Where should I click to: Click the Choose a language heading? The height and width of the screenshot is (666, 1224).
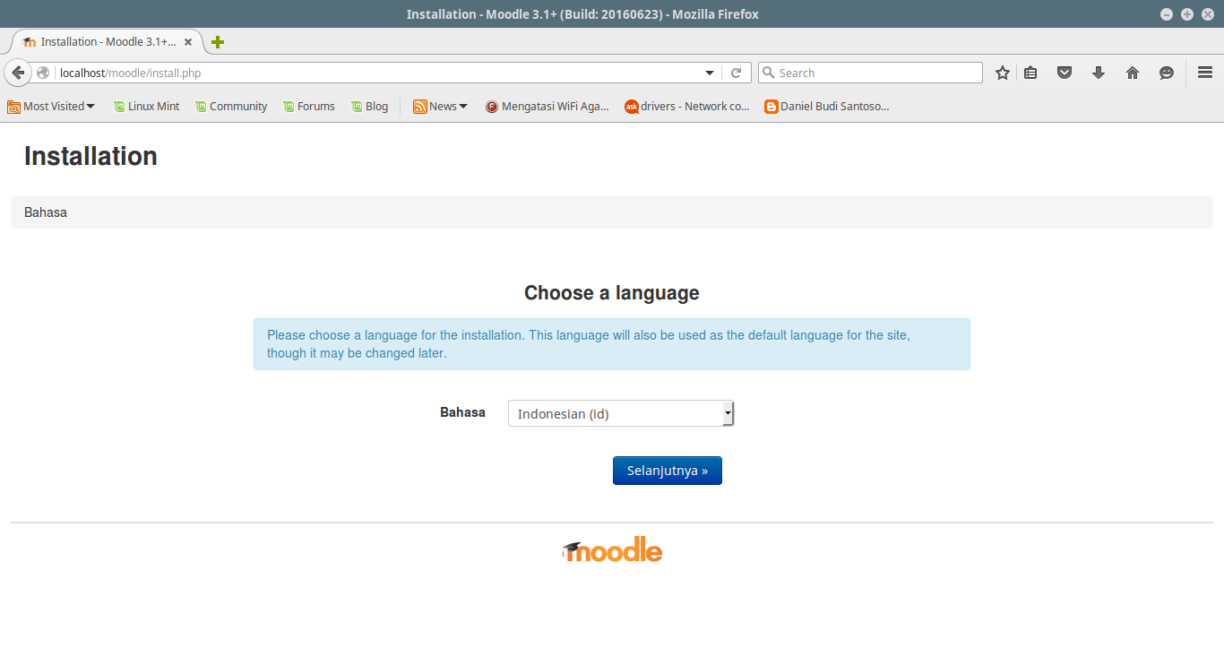coord(612,293)
